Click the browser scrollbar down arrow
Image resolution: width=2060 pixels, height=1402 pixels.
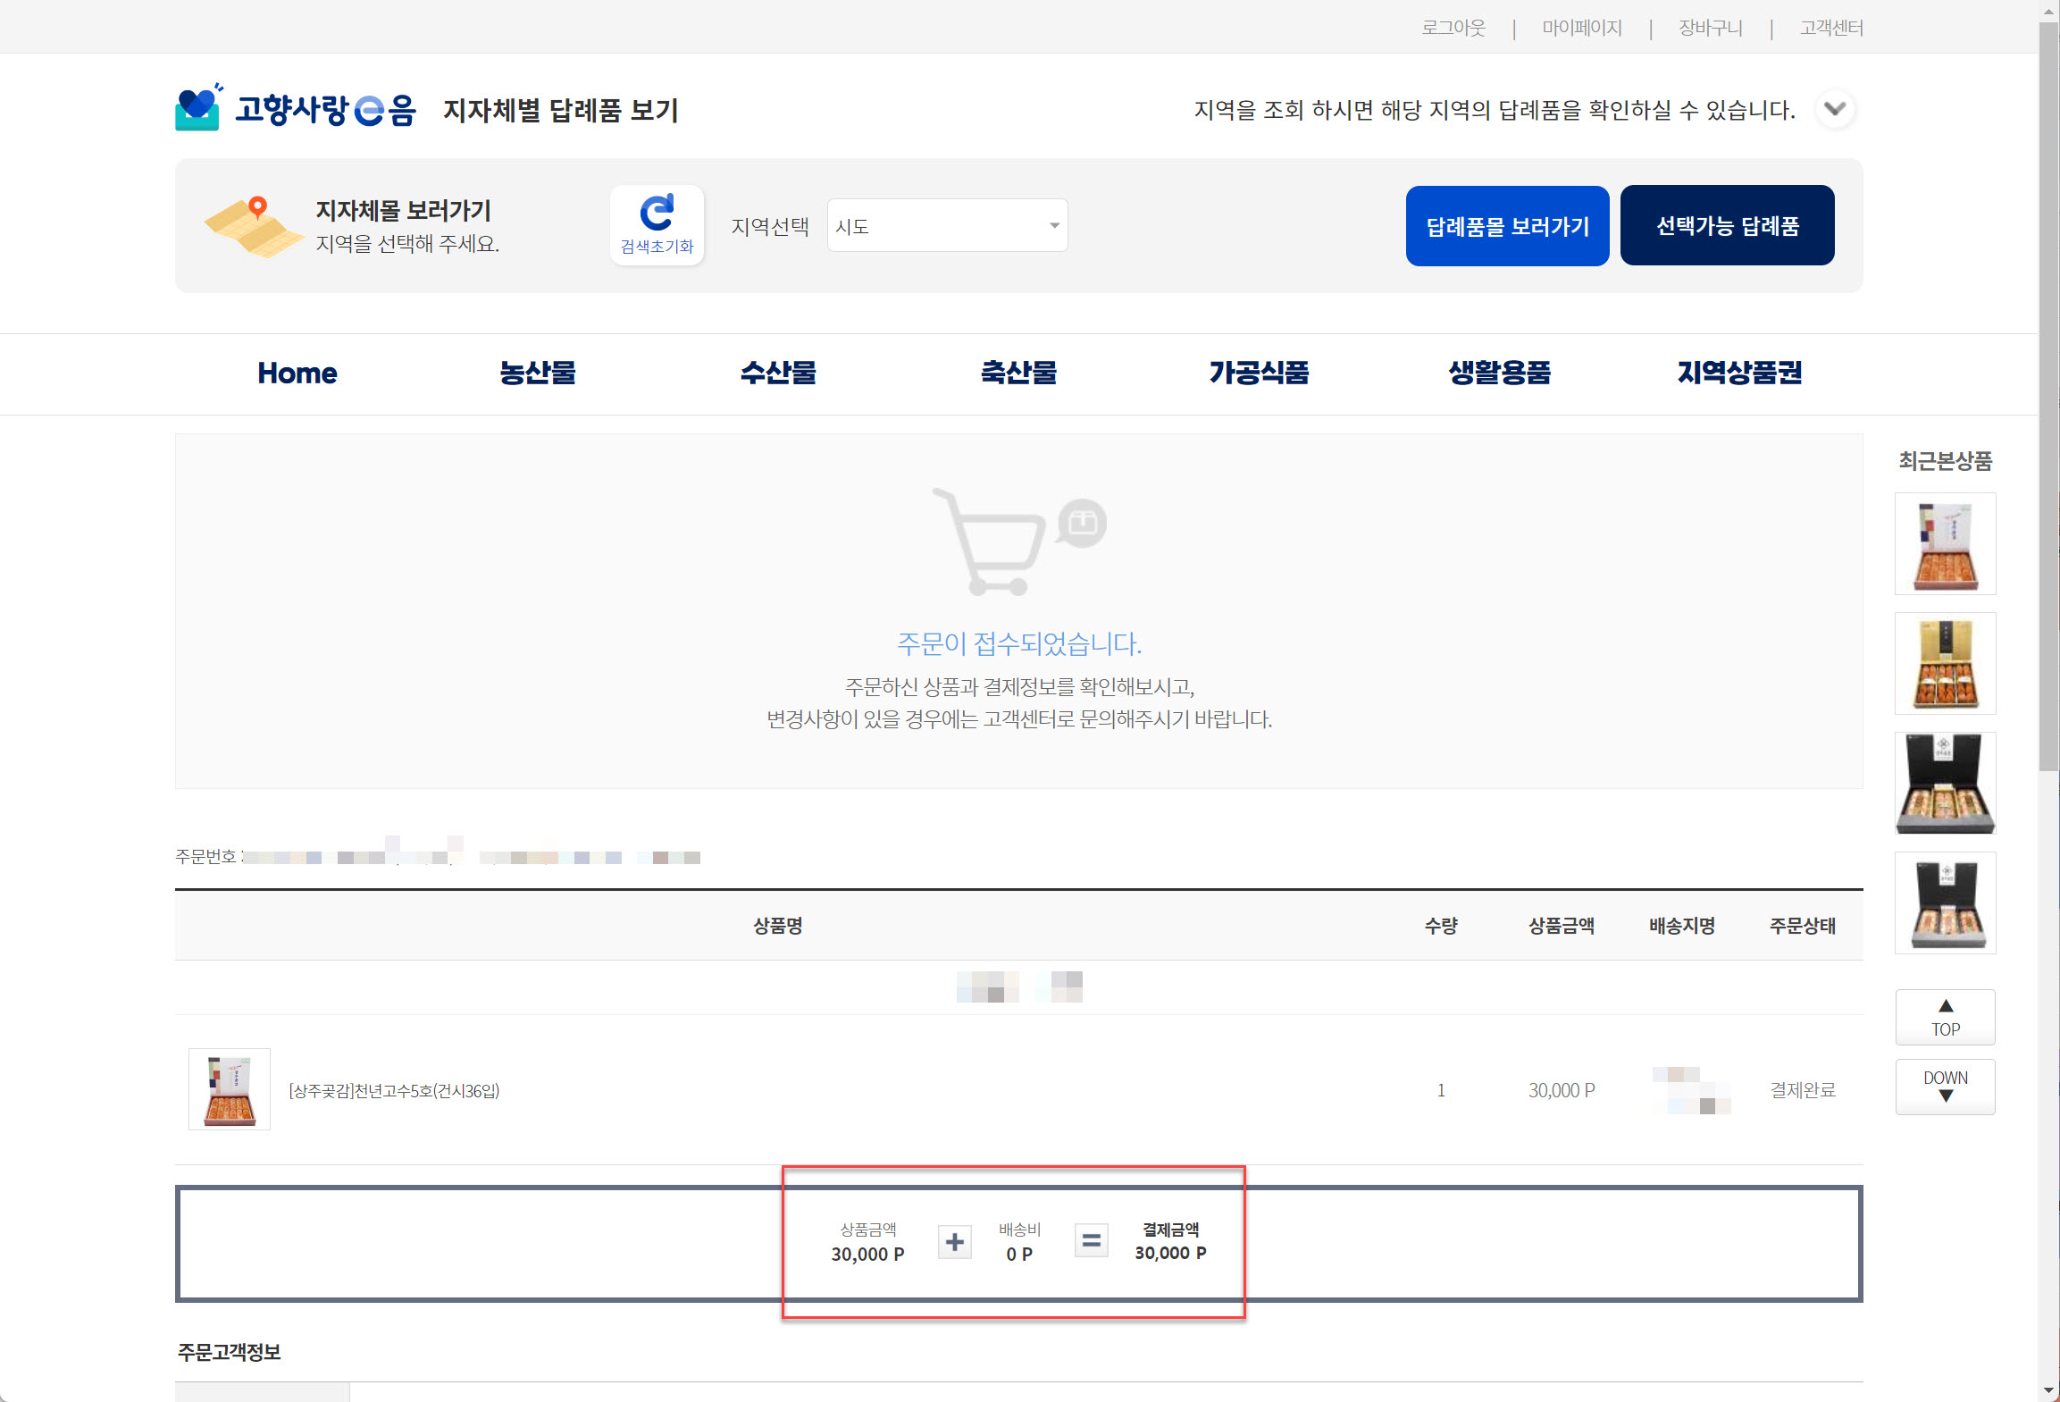click(2048, 1390)
